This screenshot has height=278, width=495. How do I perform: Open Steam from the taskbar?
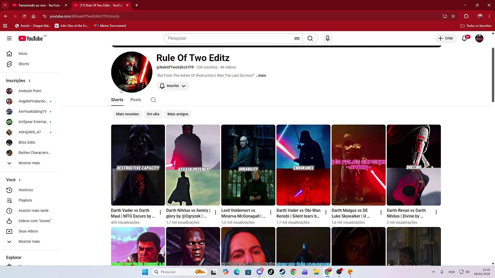tap(282, 272)
